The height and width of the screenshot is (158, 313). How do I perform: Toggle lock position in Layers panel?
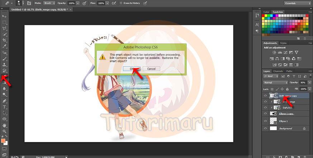click(x=282, y=89)
